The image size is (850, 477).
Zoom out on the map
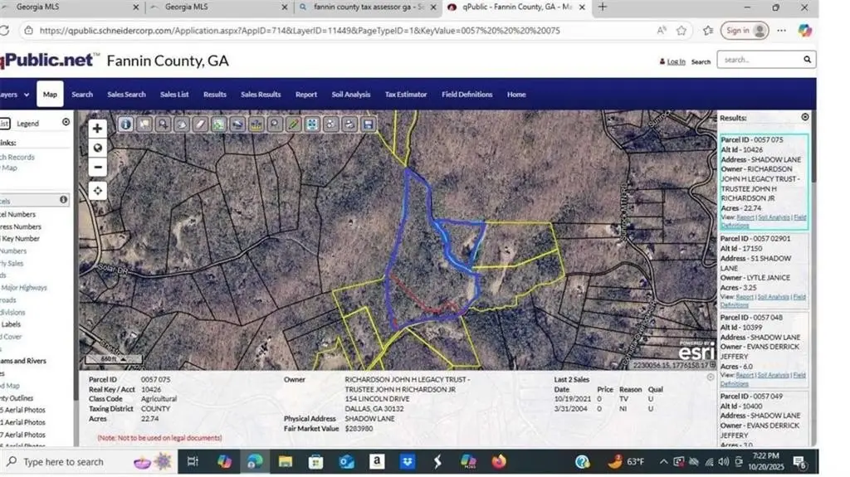pyautogui.click(x=98, y=167)
